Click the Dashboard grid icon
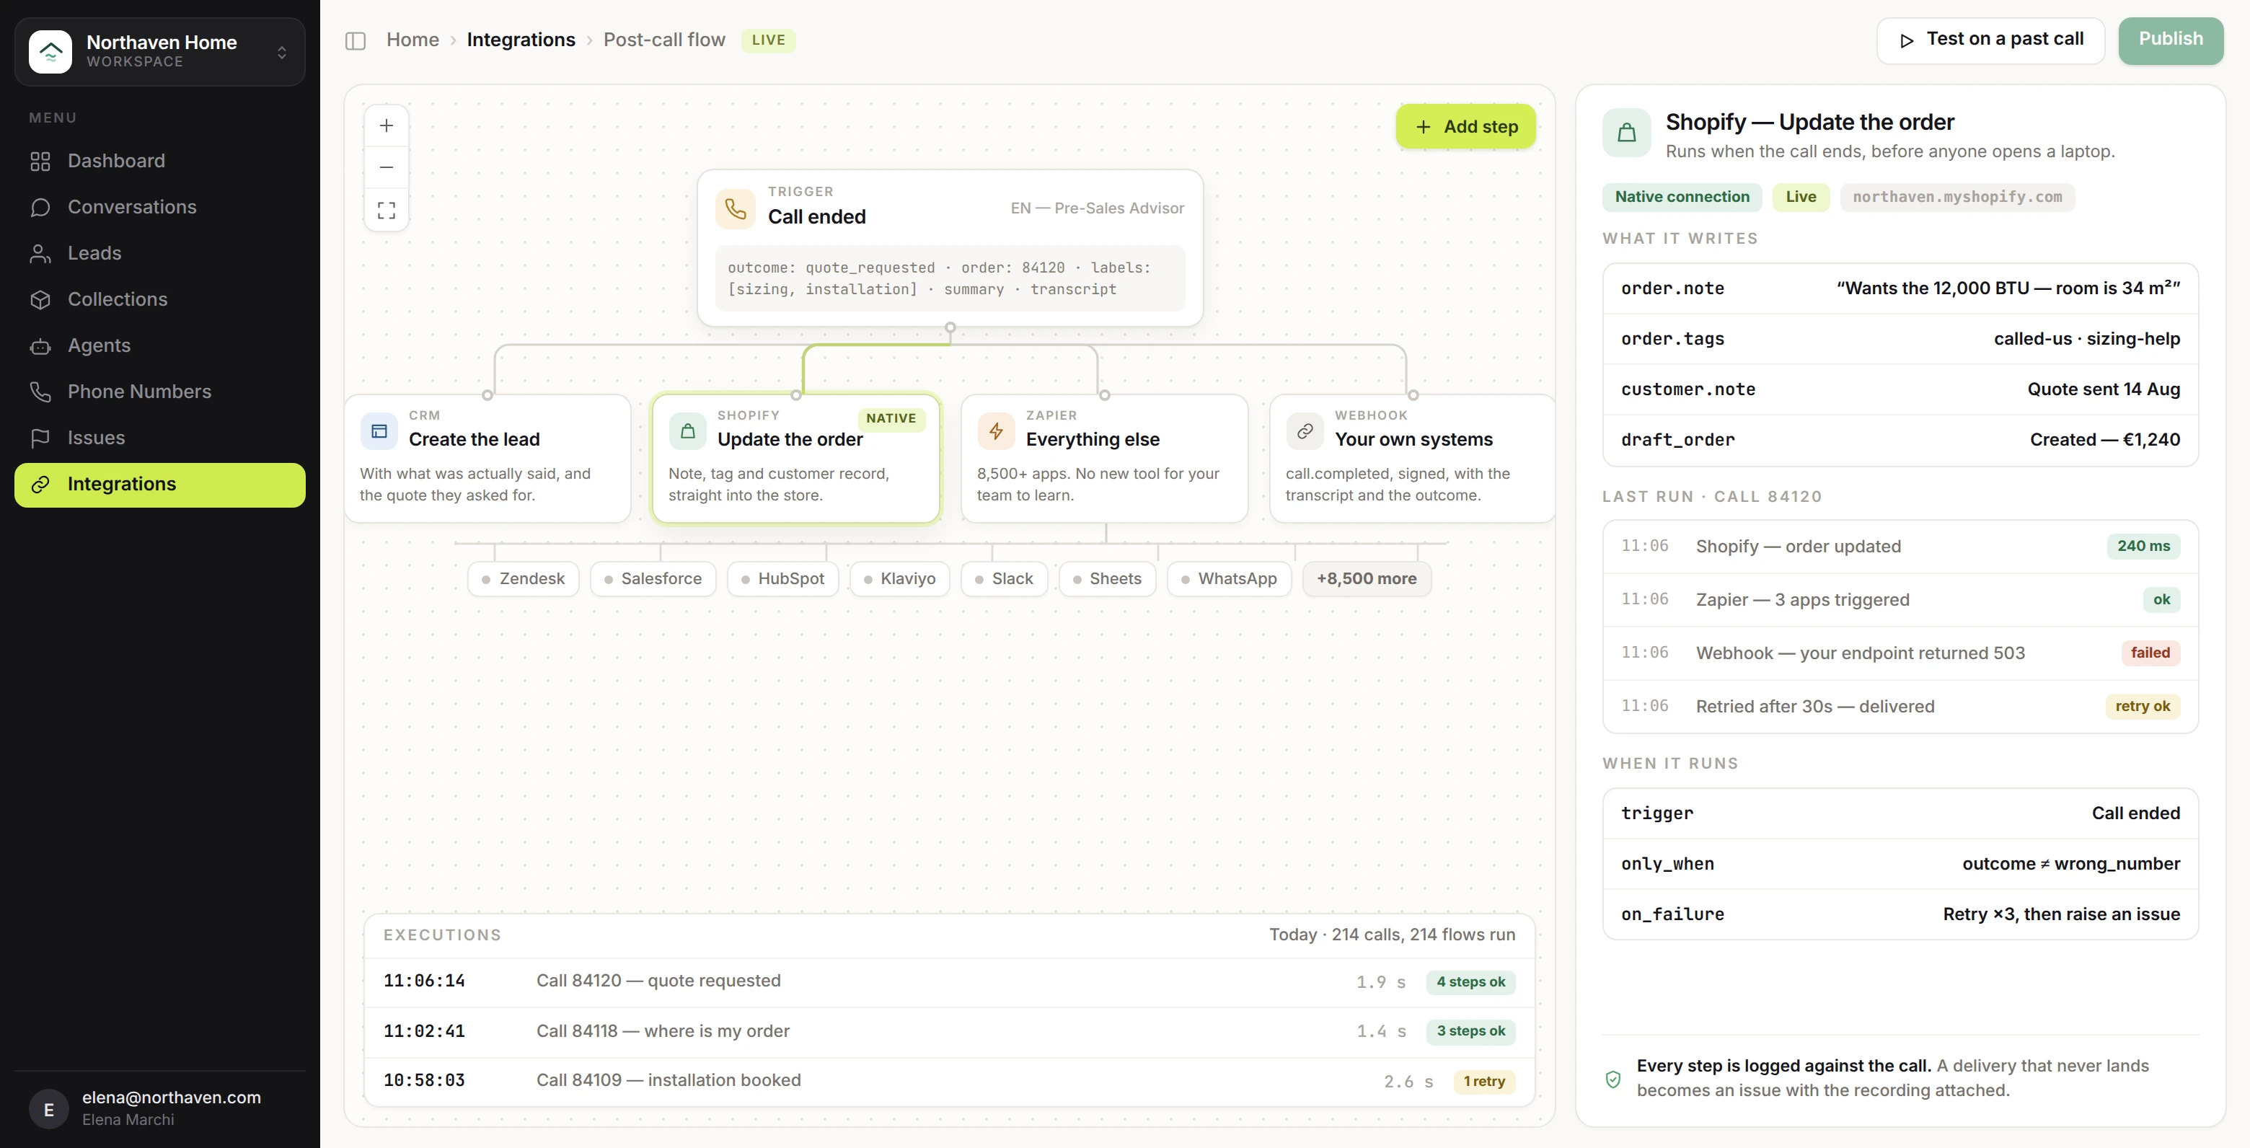 click(40, 162)
